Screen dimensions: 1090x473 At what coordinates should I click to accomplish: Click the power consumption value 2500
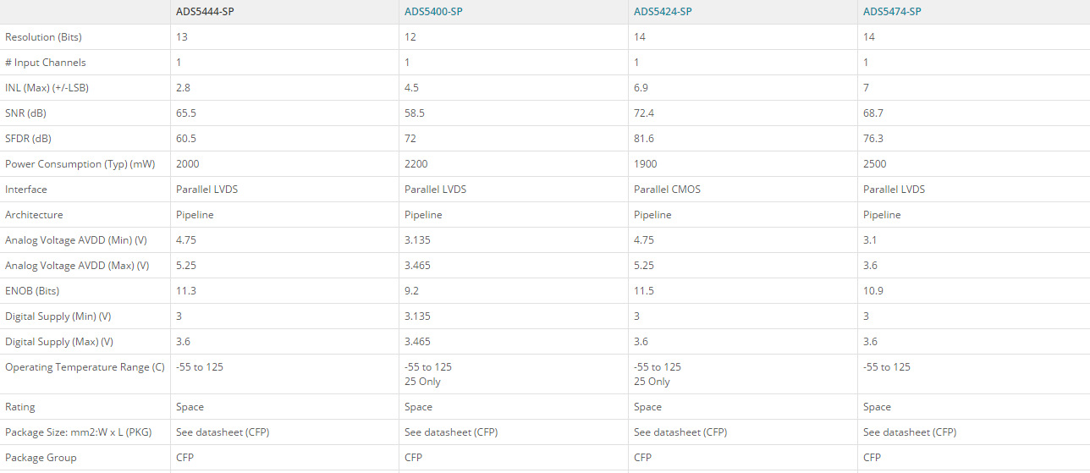pyautogui.click(x=875, y=164)
